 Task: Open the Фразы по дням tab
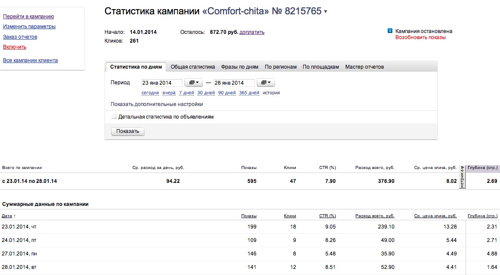[x=240, y=67]
